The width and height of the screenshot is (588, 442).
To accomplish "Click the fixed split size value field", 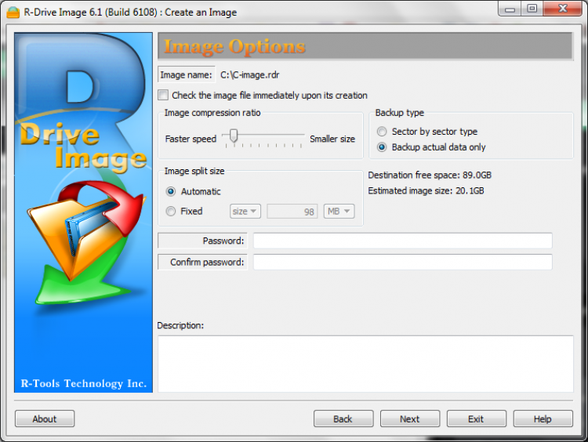I will pos(292,212).
